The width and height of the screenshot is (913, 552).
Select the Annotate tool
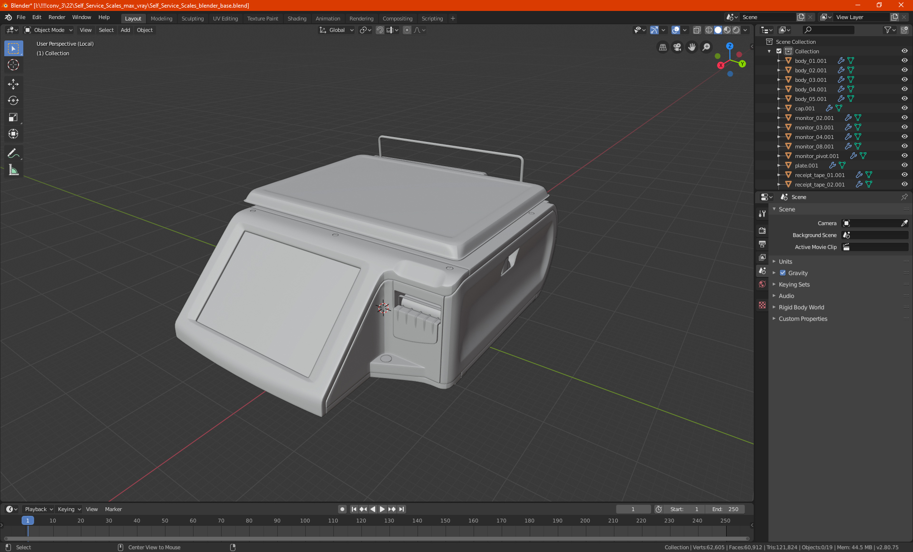13,154
